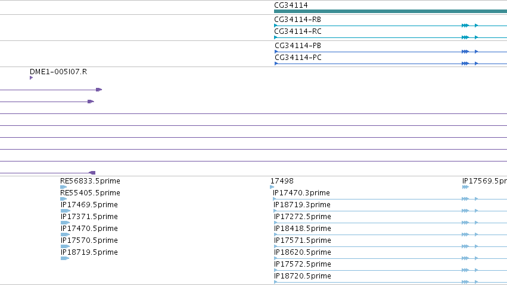Screen dimensions: 507x285
Task: Select the CG34114-PC protein feature
Action: (391, 64)
